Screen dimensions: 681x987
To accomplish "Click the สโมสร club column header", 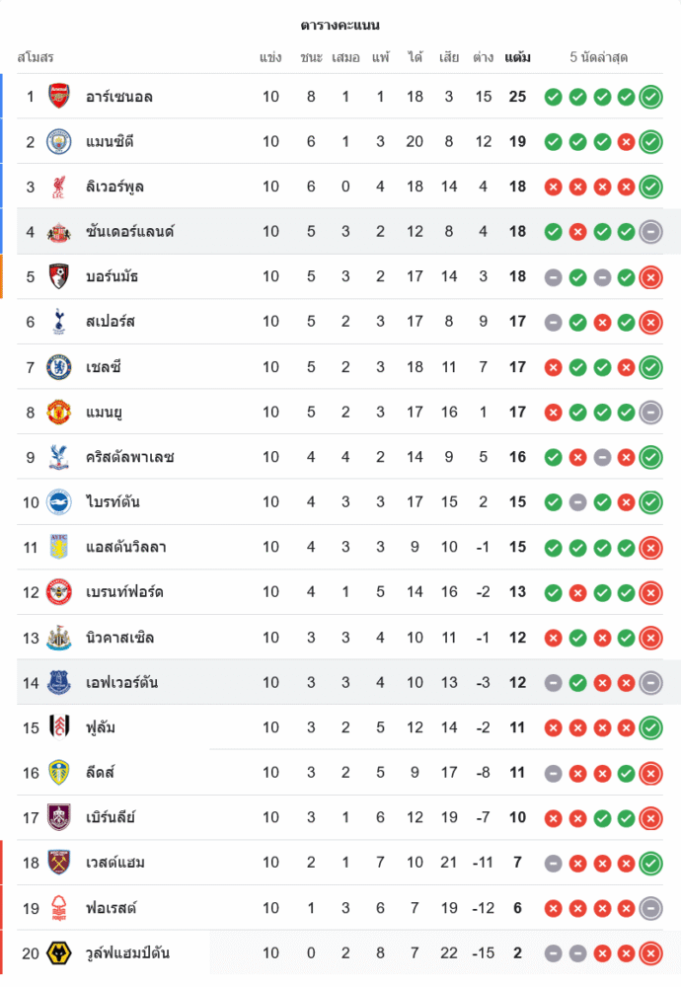I will (36, 57).
